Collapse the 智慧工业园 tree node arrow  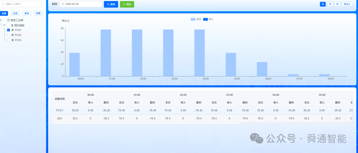pyautogui.click(x=1, y=20)
